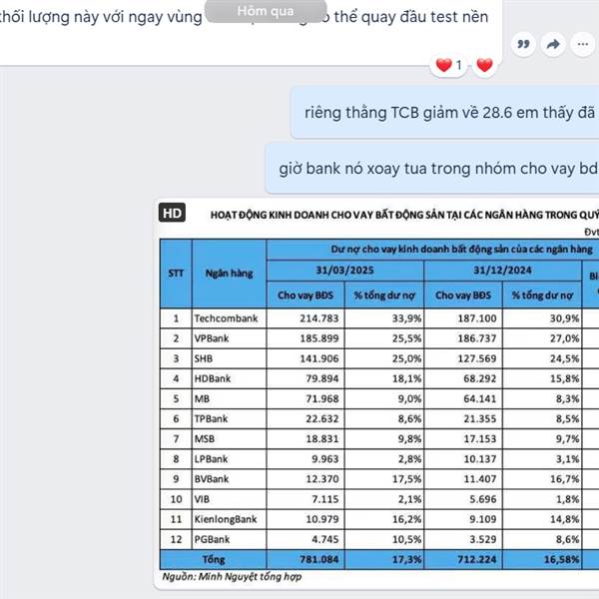Click the '31/03/2025' header cell
This screenshot has height=599, width=599.
click(345, 271)
